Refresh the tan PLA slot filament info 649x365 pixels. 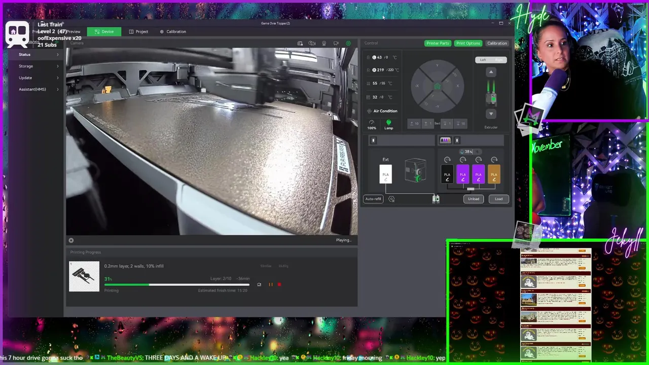point(494,160)
